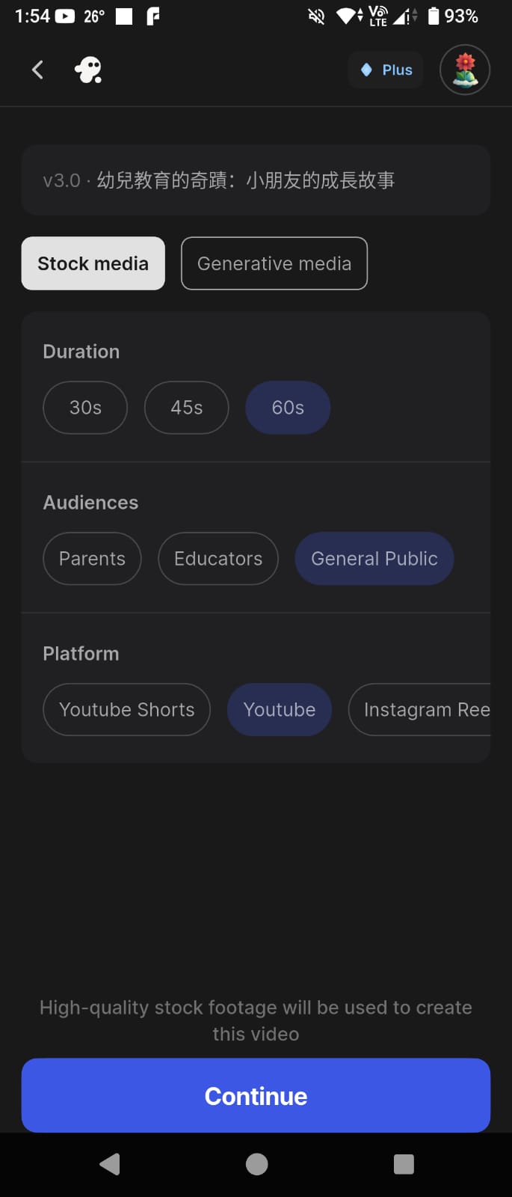Select the 30s duration option
The image size is (512, 1197).
tap(85, 408)
